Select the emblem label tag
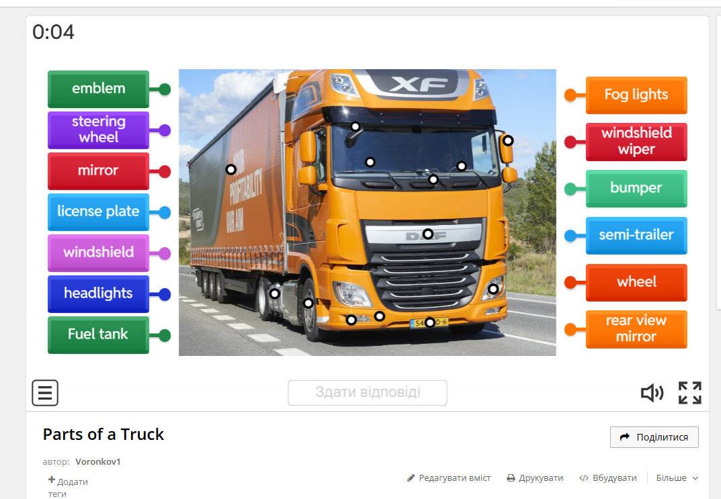721x499 pixels. 98,89
